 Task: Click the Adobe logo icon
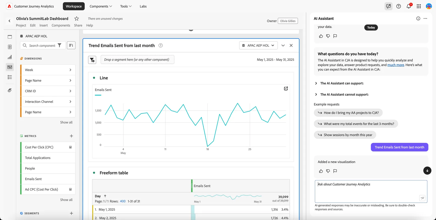click(9, 6)
